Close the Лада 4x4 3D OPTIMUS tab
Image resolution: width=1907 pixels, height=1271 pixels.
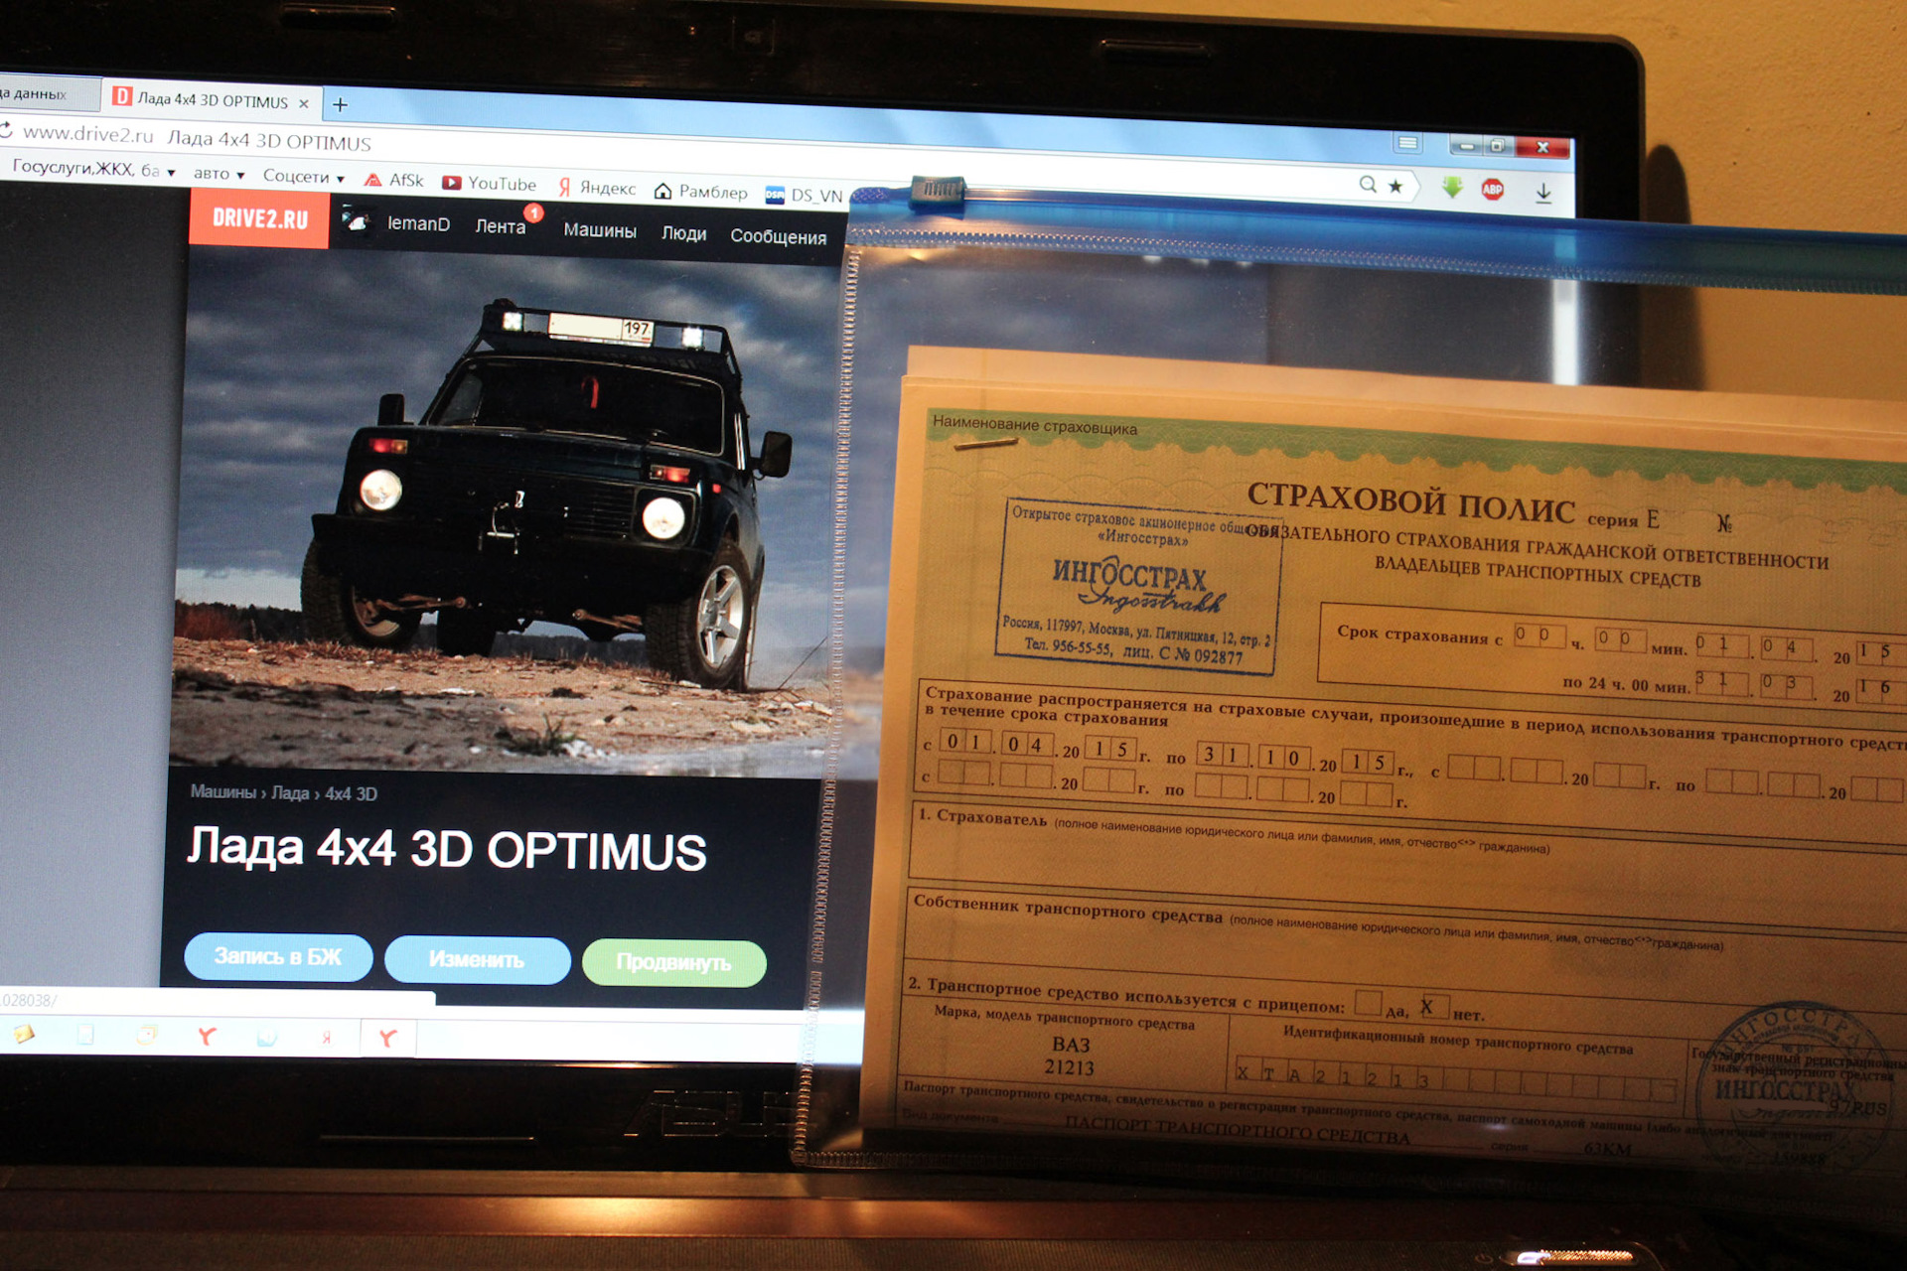click(x=304, y=103)
